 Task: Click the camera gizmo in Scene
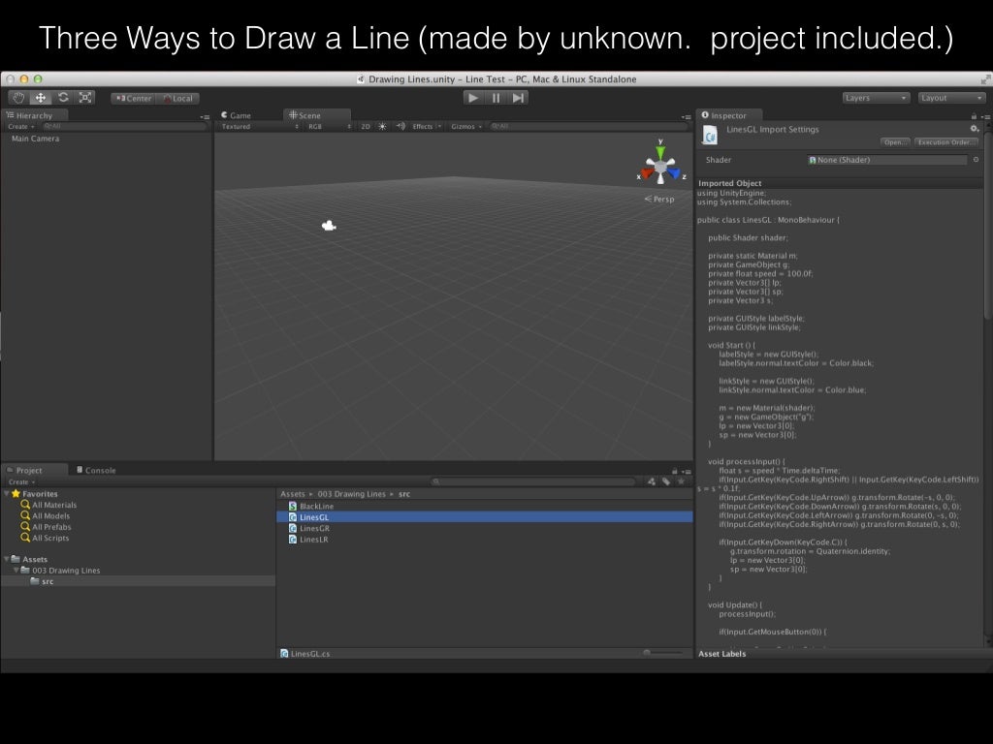pos(329,225)
